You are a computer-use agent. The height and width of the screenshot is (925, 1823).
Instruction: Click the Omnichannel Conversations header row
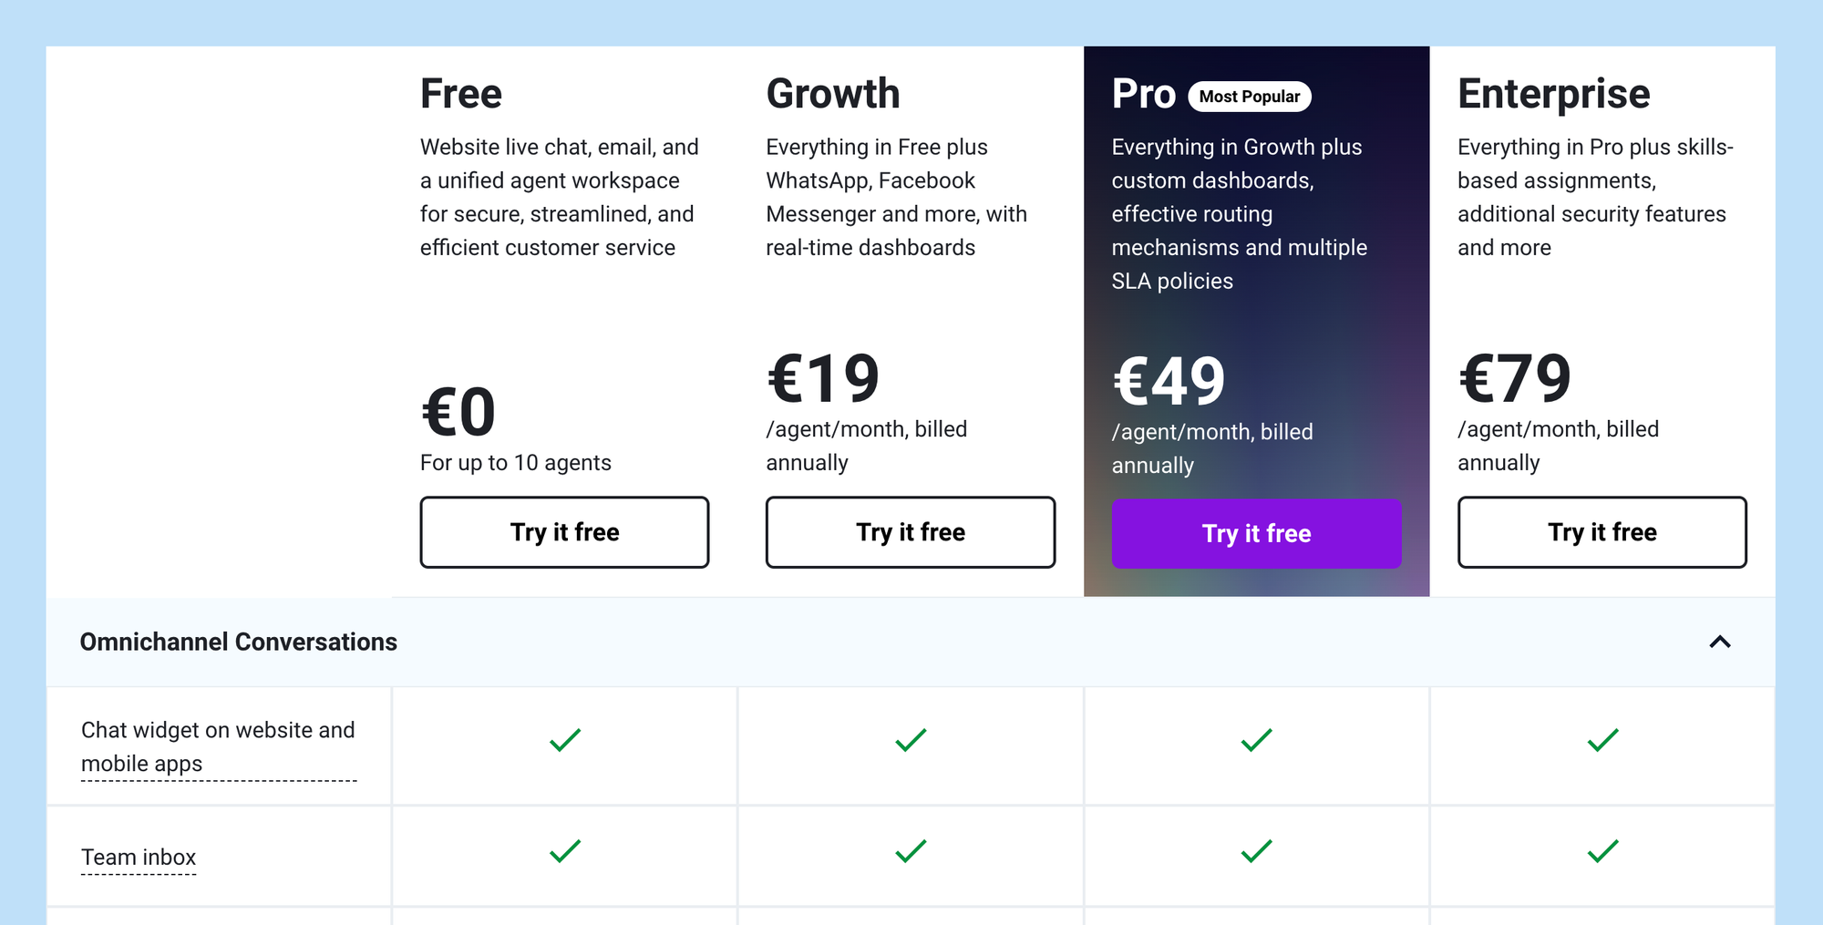(x=239, y=642)
